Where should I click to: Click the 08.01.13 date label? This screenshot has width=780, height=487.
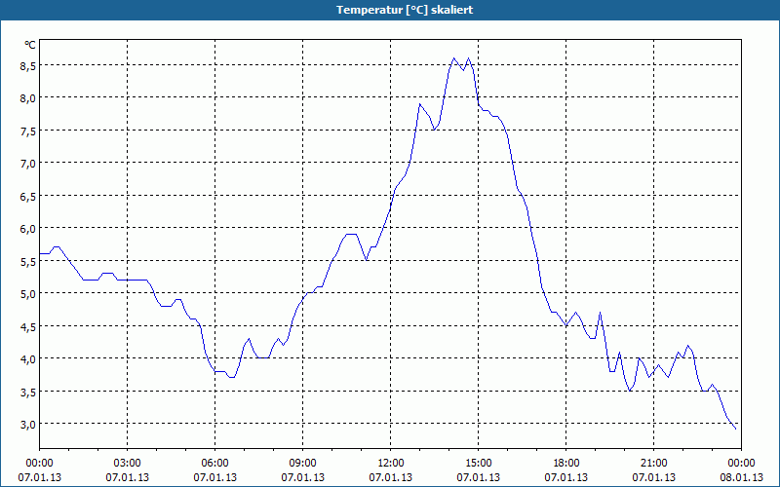741,477
